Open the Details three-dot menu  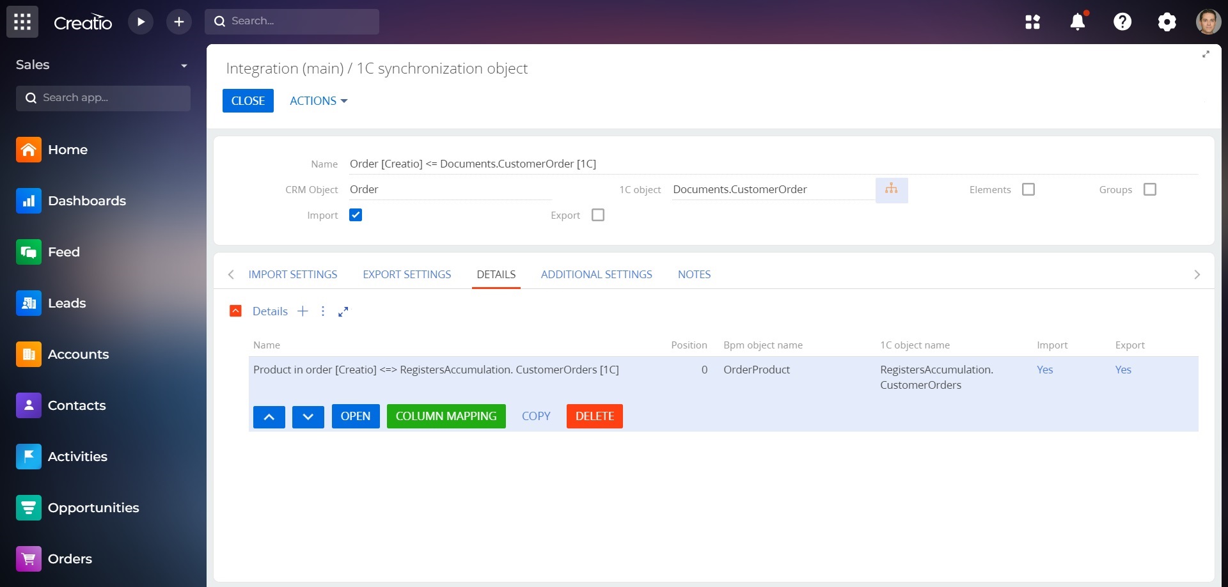tap(323, 311)
